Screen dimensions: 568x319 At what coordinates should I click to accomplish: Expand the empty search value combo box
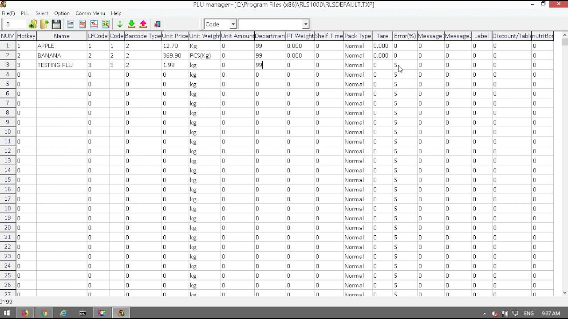click(306, 24)
